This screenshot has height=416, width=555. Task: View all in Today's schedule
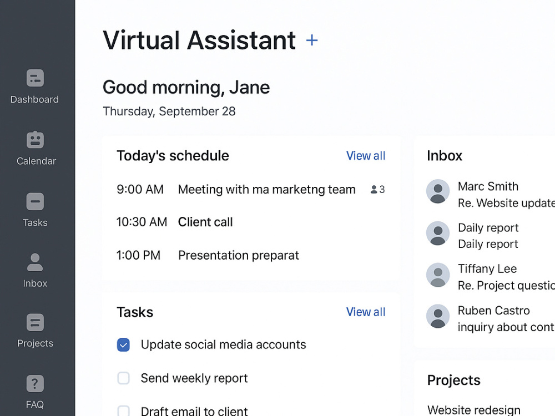(366, 156)
